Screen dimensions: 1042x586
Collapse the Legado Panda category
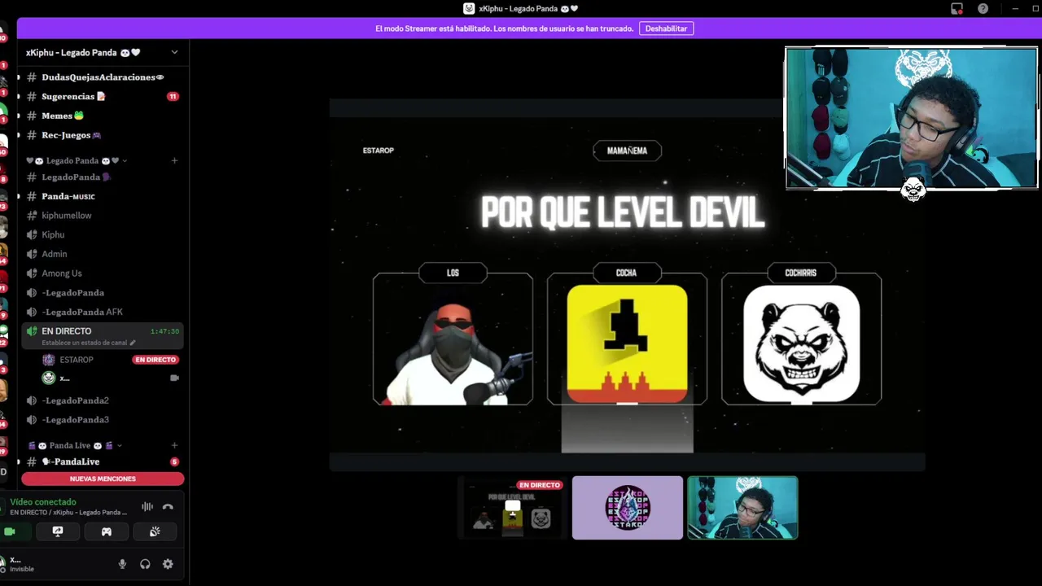point(77,160)
